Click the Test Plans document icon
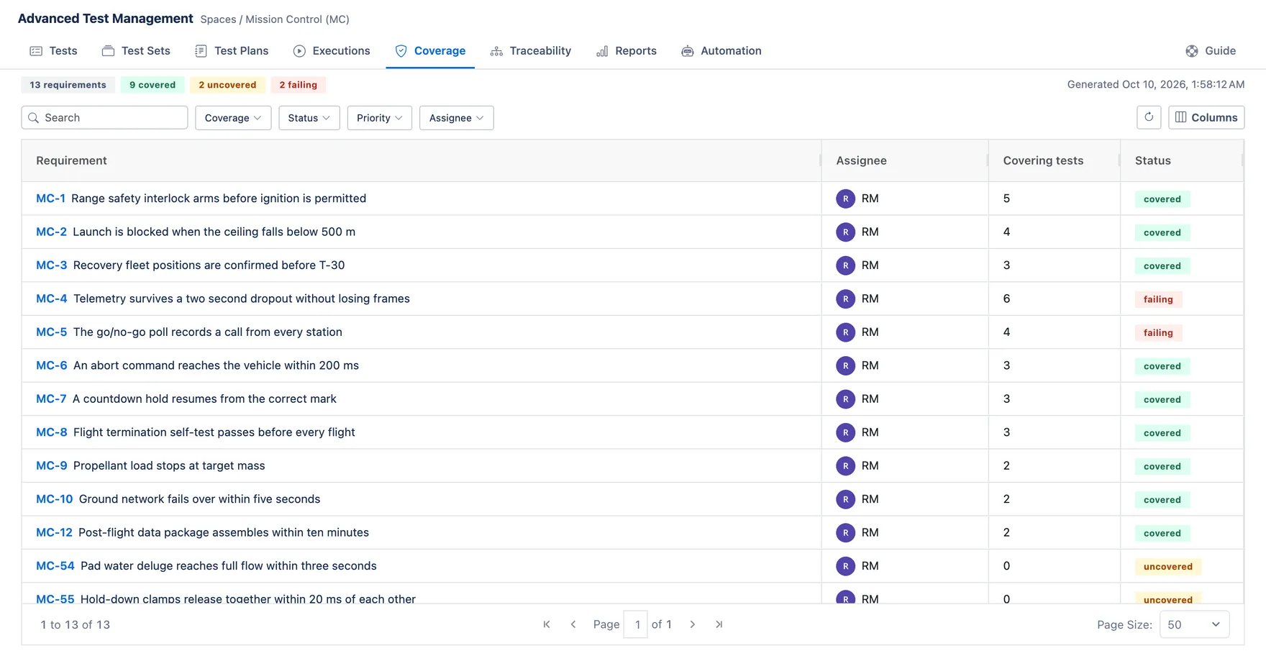This screenshot has height=656, width=1266. coord(201,51)
